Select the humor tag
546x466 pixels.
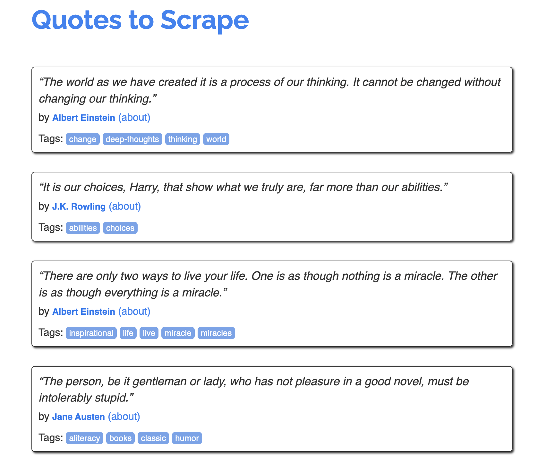pyautogui.click(x=187, y=438)
